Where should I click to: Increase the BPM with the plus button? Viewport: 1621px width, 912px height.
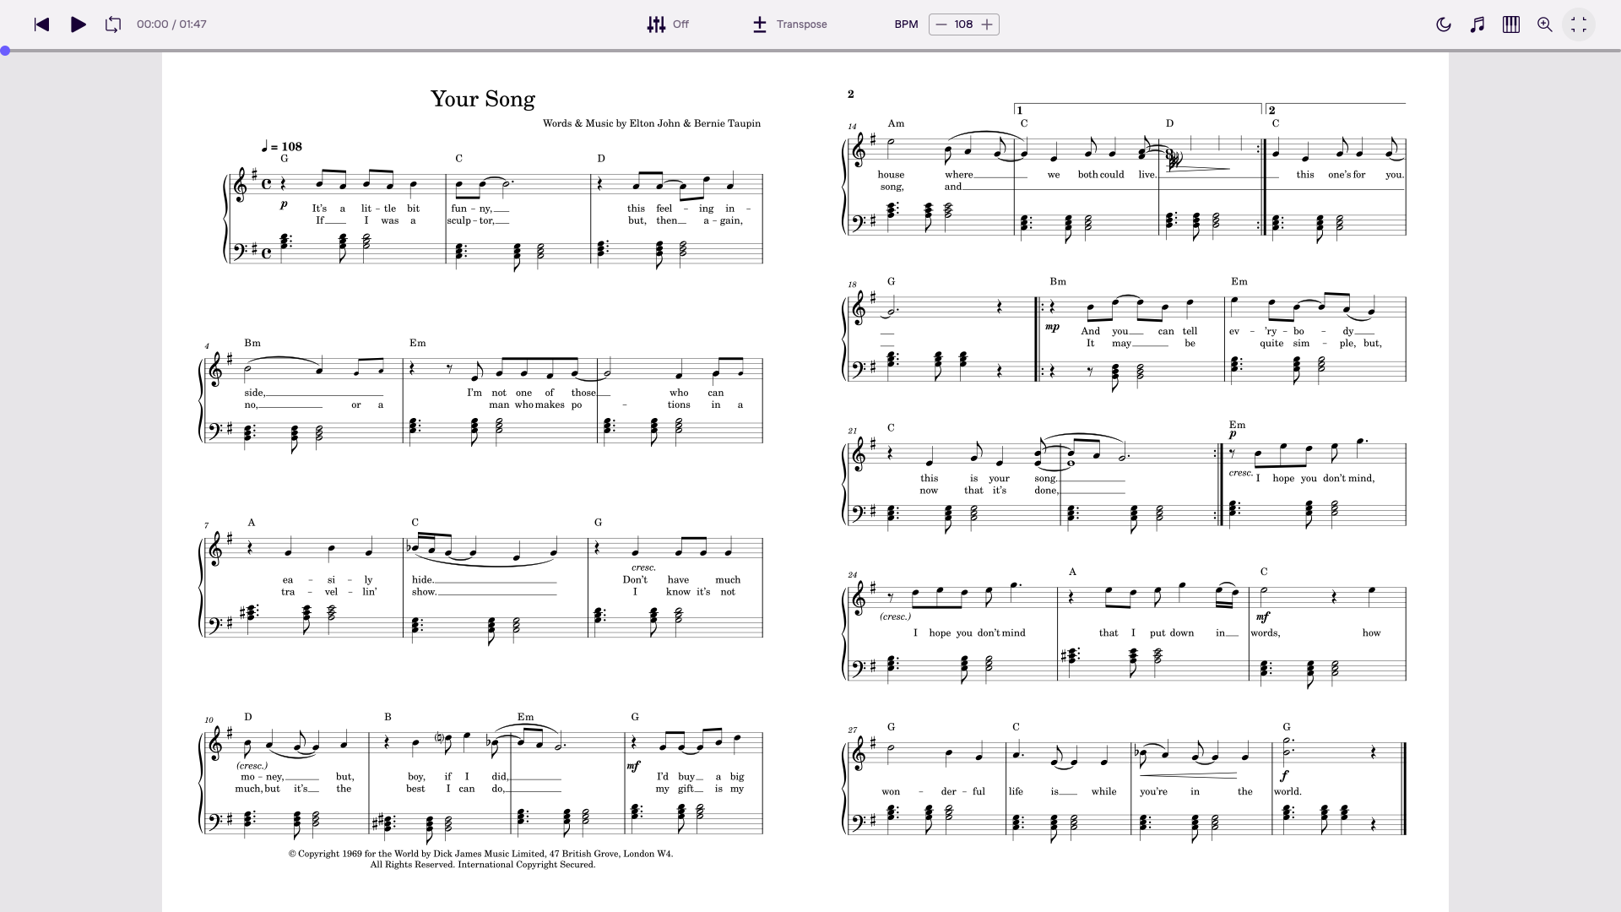(987, 24)
